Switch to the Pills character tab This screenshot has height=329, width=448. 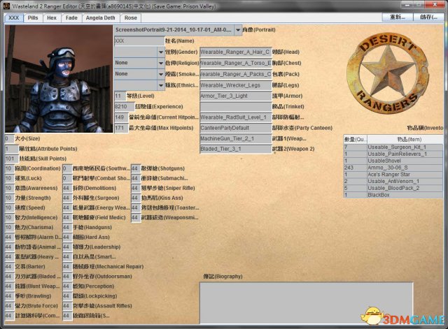pos(33,17)
